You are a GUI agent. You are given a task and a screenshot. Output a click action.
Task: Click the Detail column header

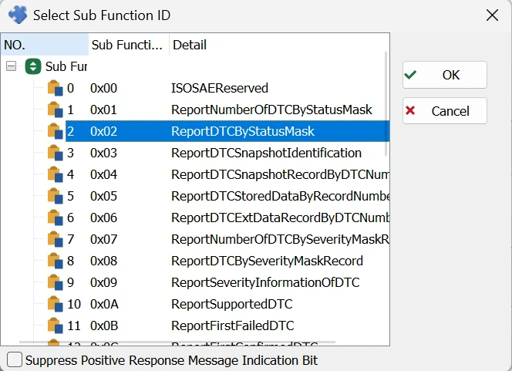point(279,45)
